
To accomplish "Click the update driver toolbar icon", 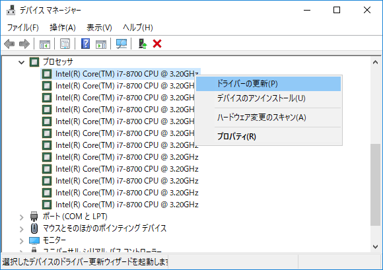I will 143,44.
